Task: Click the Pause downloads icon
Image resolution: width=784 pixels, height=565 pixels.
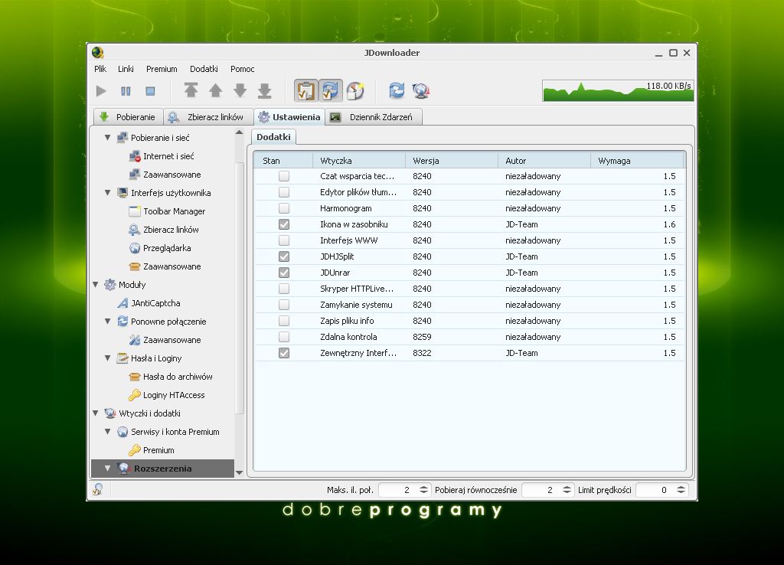Action: tap(126, 91)
